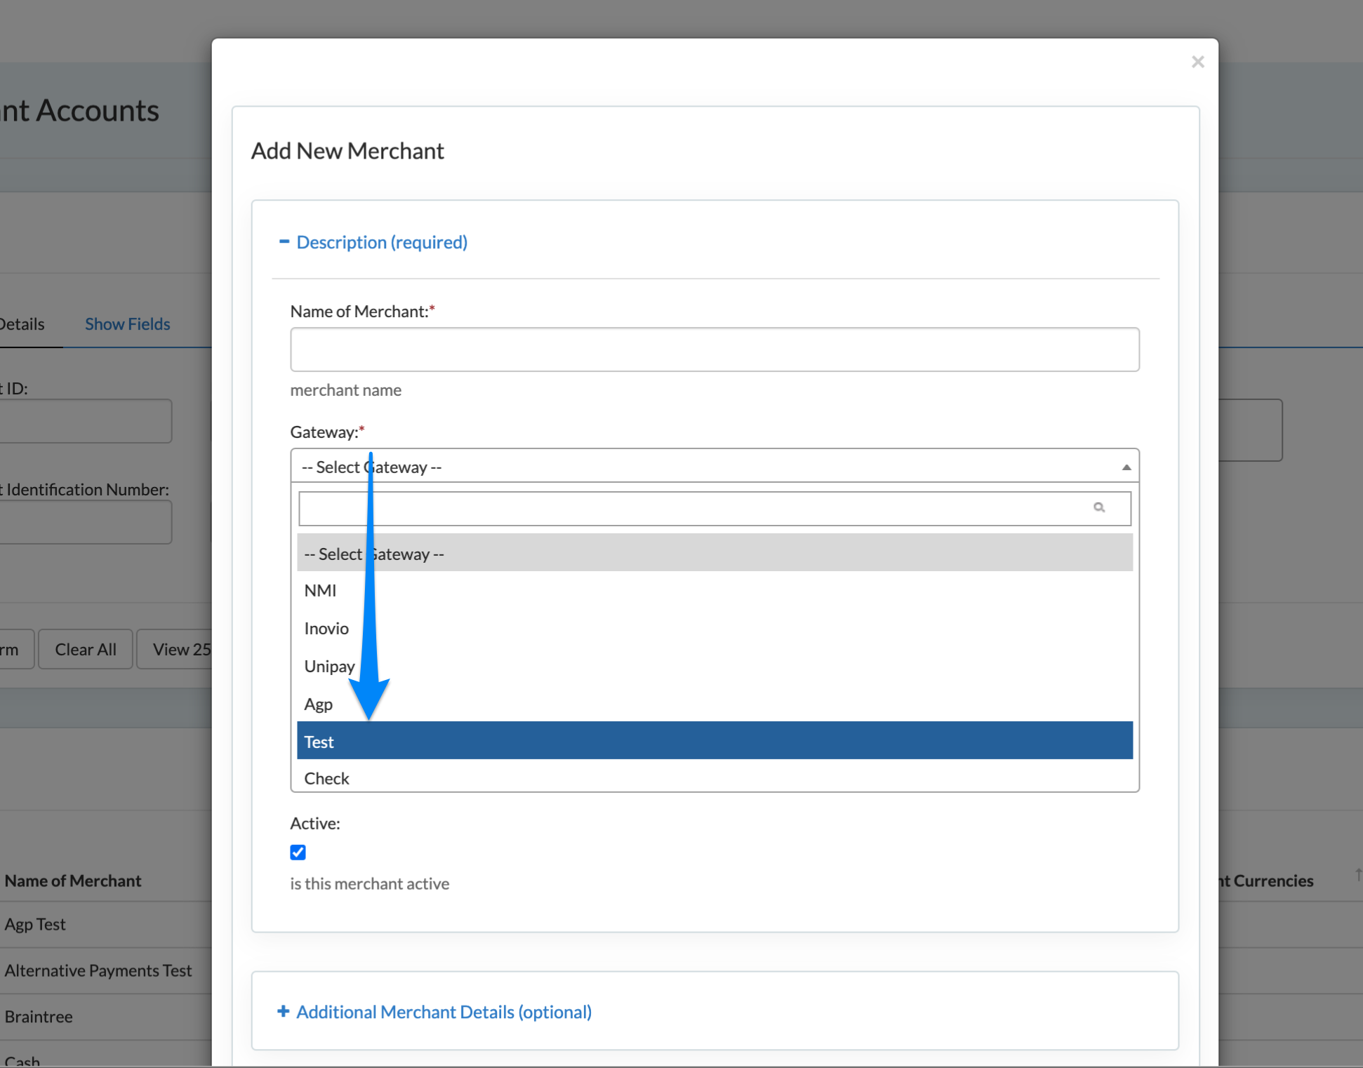Select Test gateway option

coord(714,741)
